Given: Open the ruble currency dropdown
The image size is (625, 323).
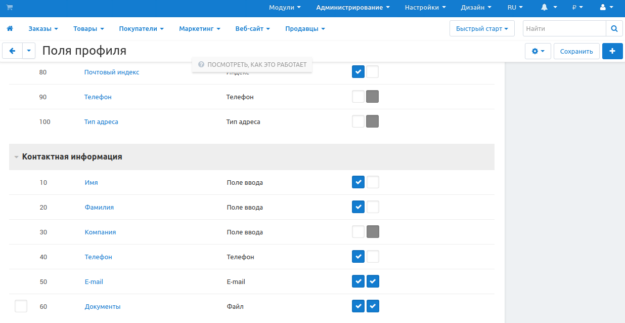Looking at the screenshot, I should click(x=577, y=8).
